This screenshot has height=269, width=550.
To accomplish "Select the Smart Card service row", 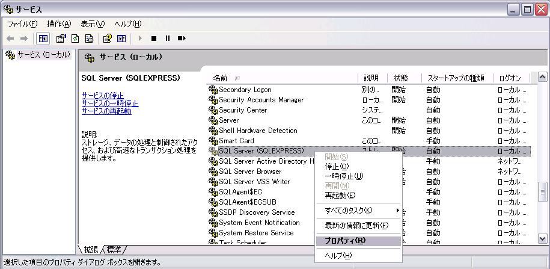I will (x=368, y=141).
